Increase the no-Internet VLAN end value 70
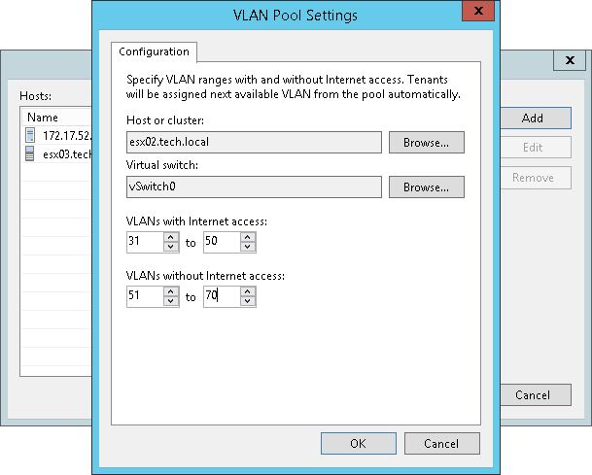The height and width of the screenshot is (475, 592). (248, 291)
